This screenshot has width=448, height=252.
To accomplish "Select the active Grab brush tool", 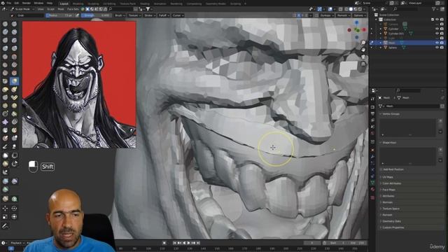I will [14, 81].
